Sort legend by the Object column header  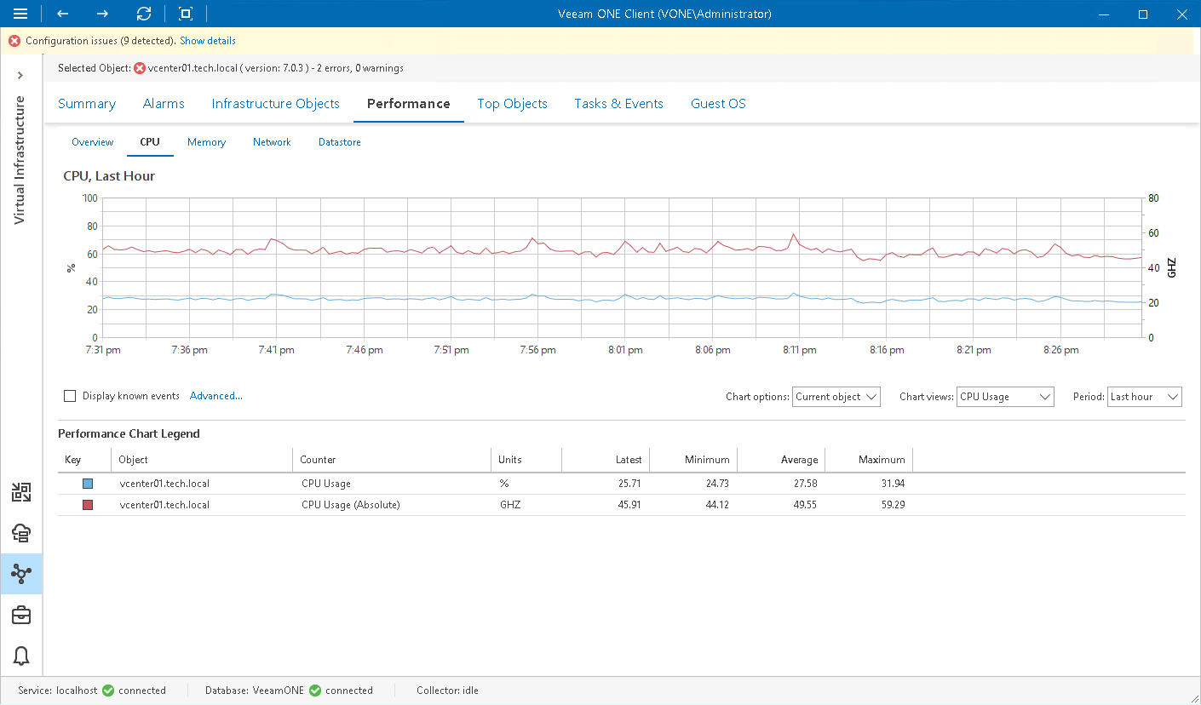pyautogui.click(x=202, y=460)
